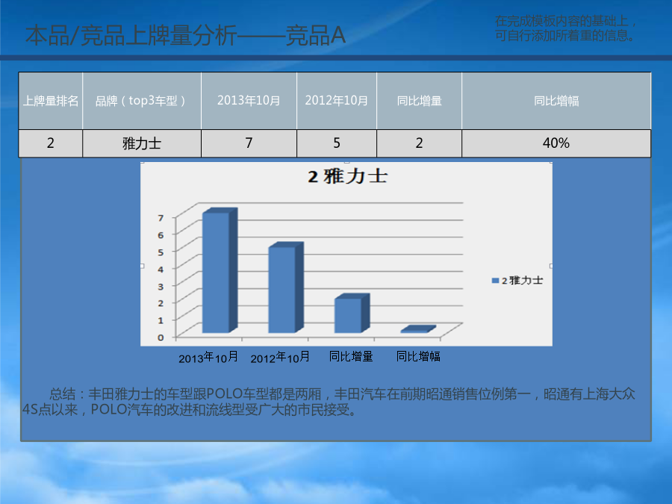Click the summary paragraph starting with 总结
The image size is (672, 504).
[x=329, y=402]
